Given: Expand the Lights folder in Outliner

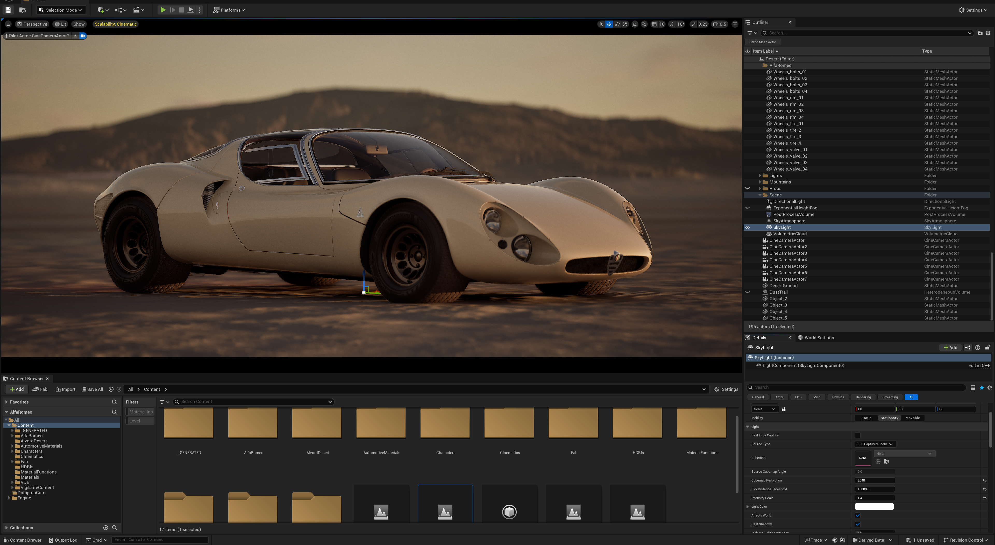Looking at the screenshot, I should click(760, 176).
